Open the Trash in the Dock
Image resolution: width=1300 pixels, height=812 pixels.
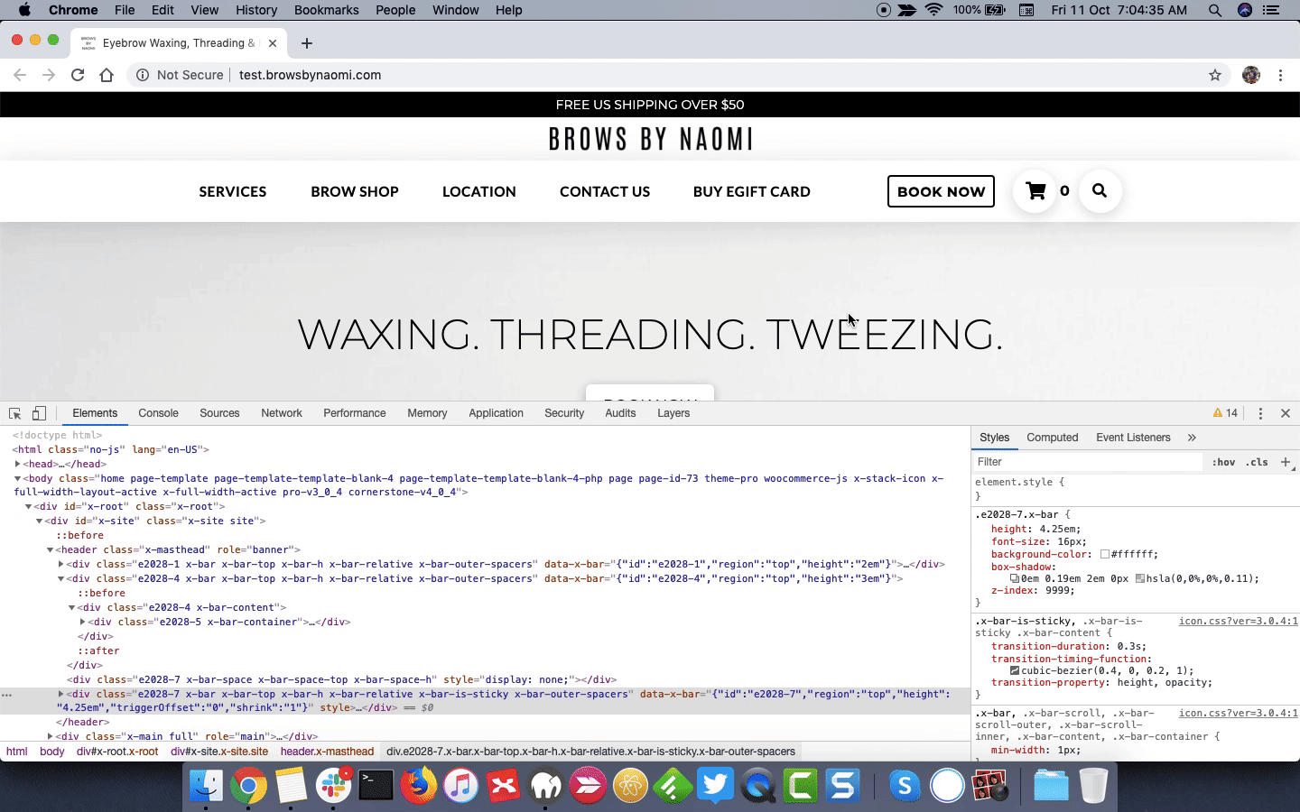[1093, 786]
